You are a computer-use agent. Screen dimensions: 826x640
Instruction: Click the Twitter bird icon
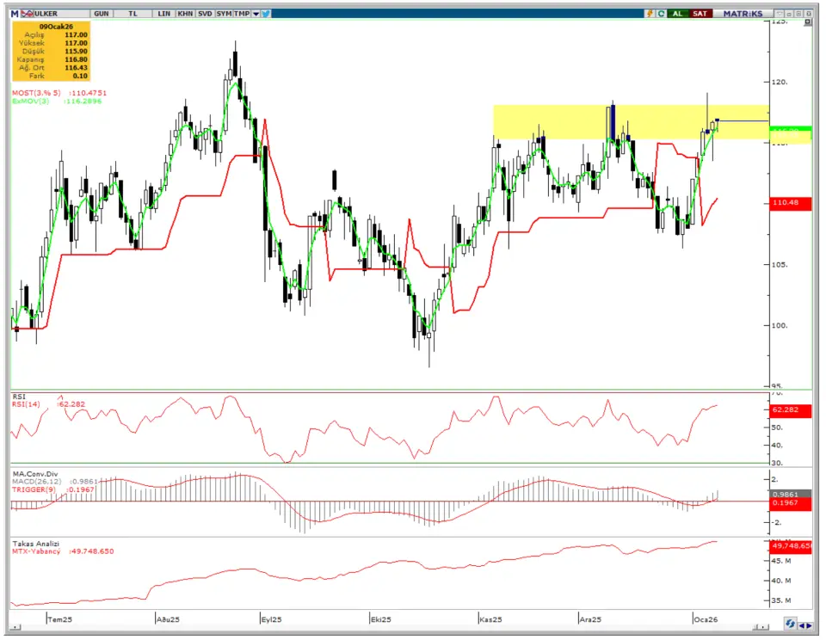click(x=266, y=14)
